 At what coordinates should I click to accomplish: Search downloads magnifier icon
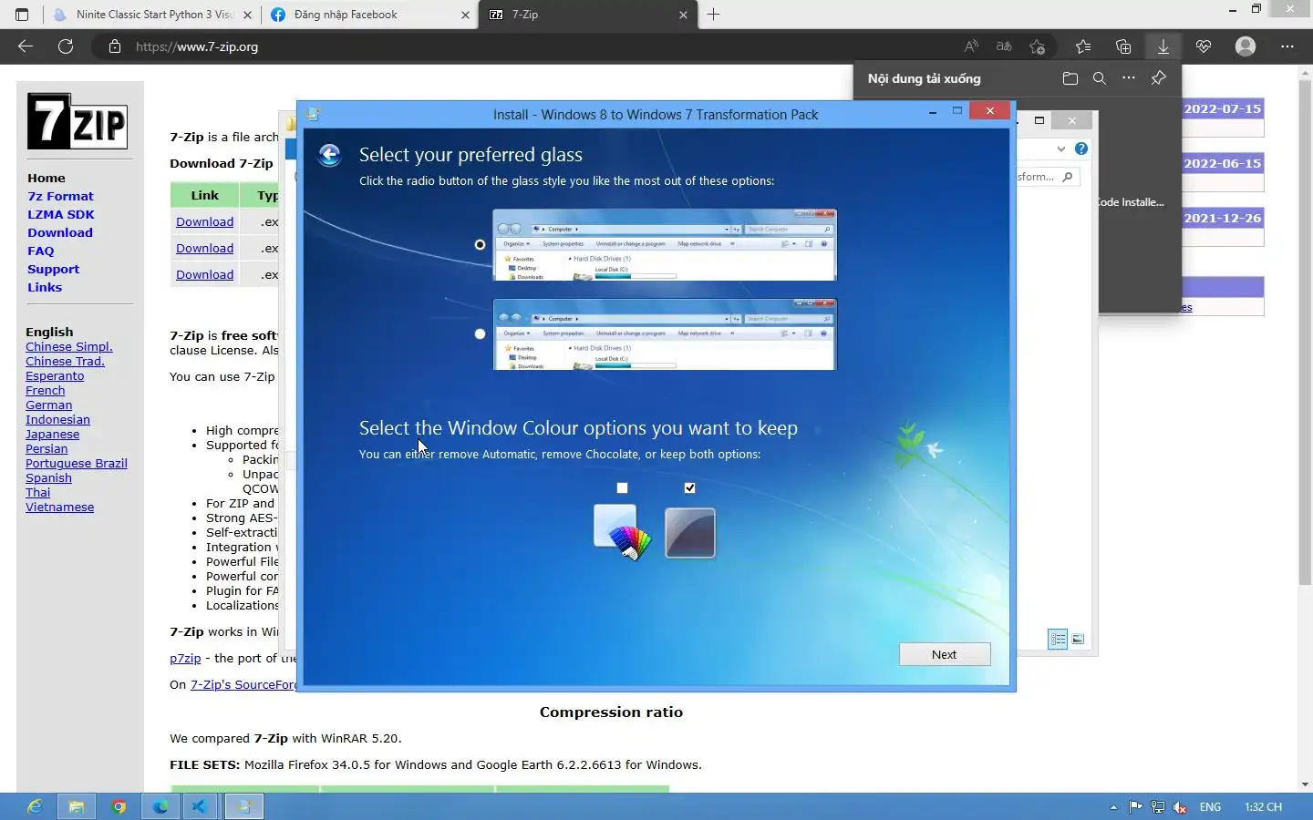(x=1100, y=78)
